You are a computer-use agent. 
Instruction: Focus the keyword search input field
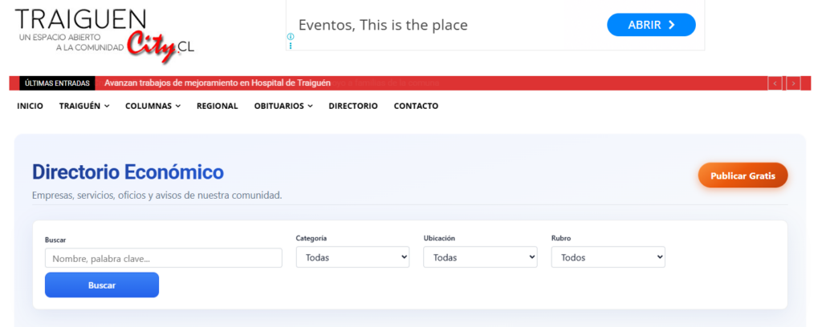[x=164, y=258]
